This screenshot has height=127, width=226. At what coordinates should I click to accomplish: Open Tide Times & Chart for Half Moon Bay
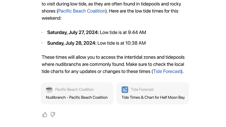[153, 97]
